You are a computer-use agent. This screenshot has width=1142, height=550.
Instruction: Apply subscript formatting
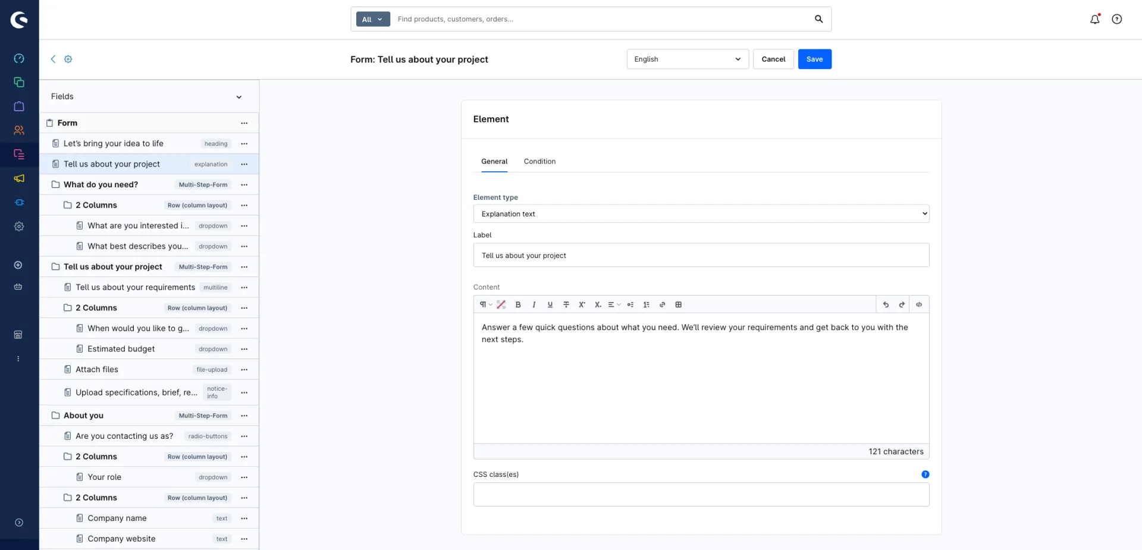point(598,304)
